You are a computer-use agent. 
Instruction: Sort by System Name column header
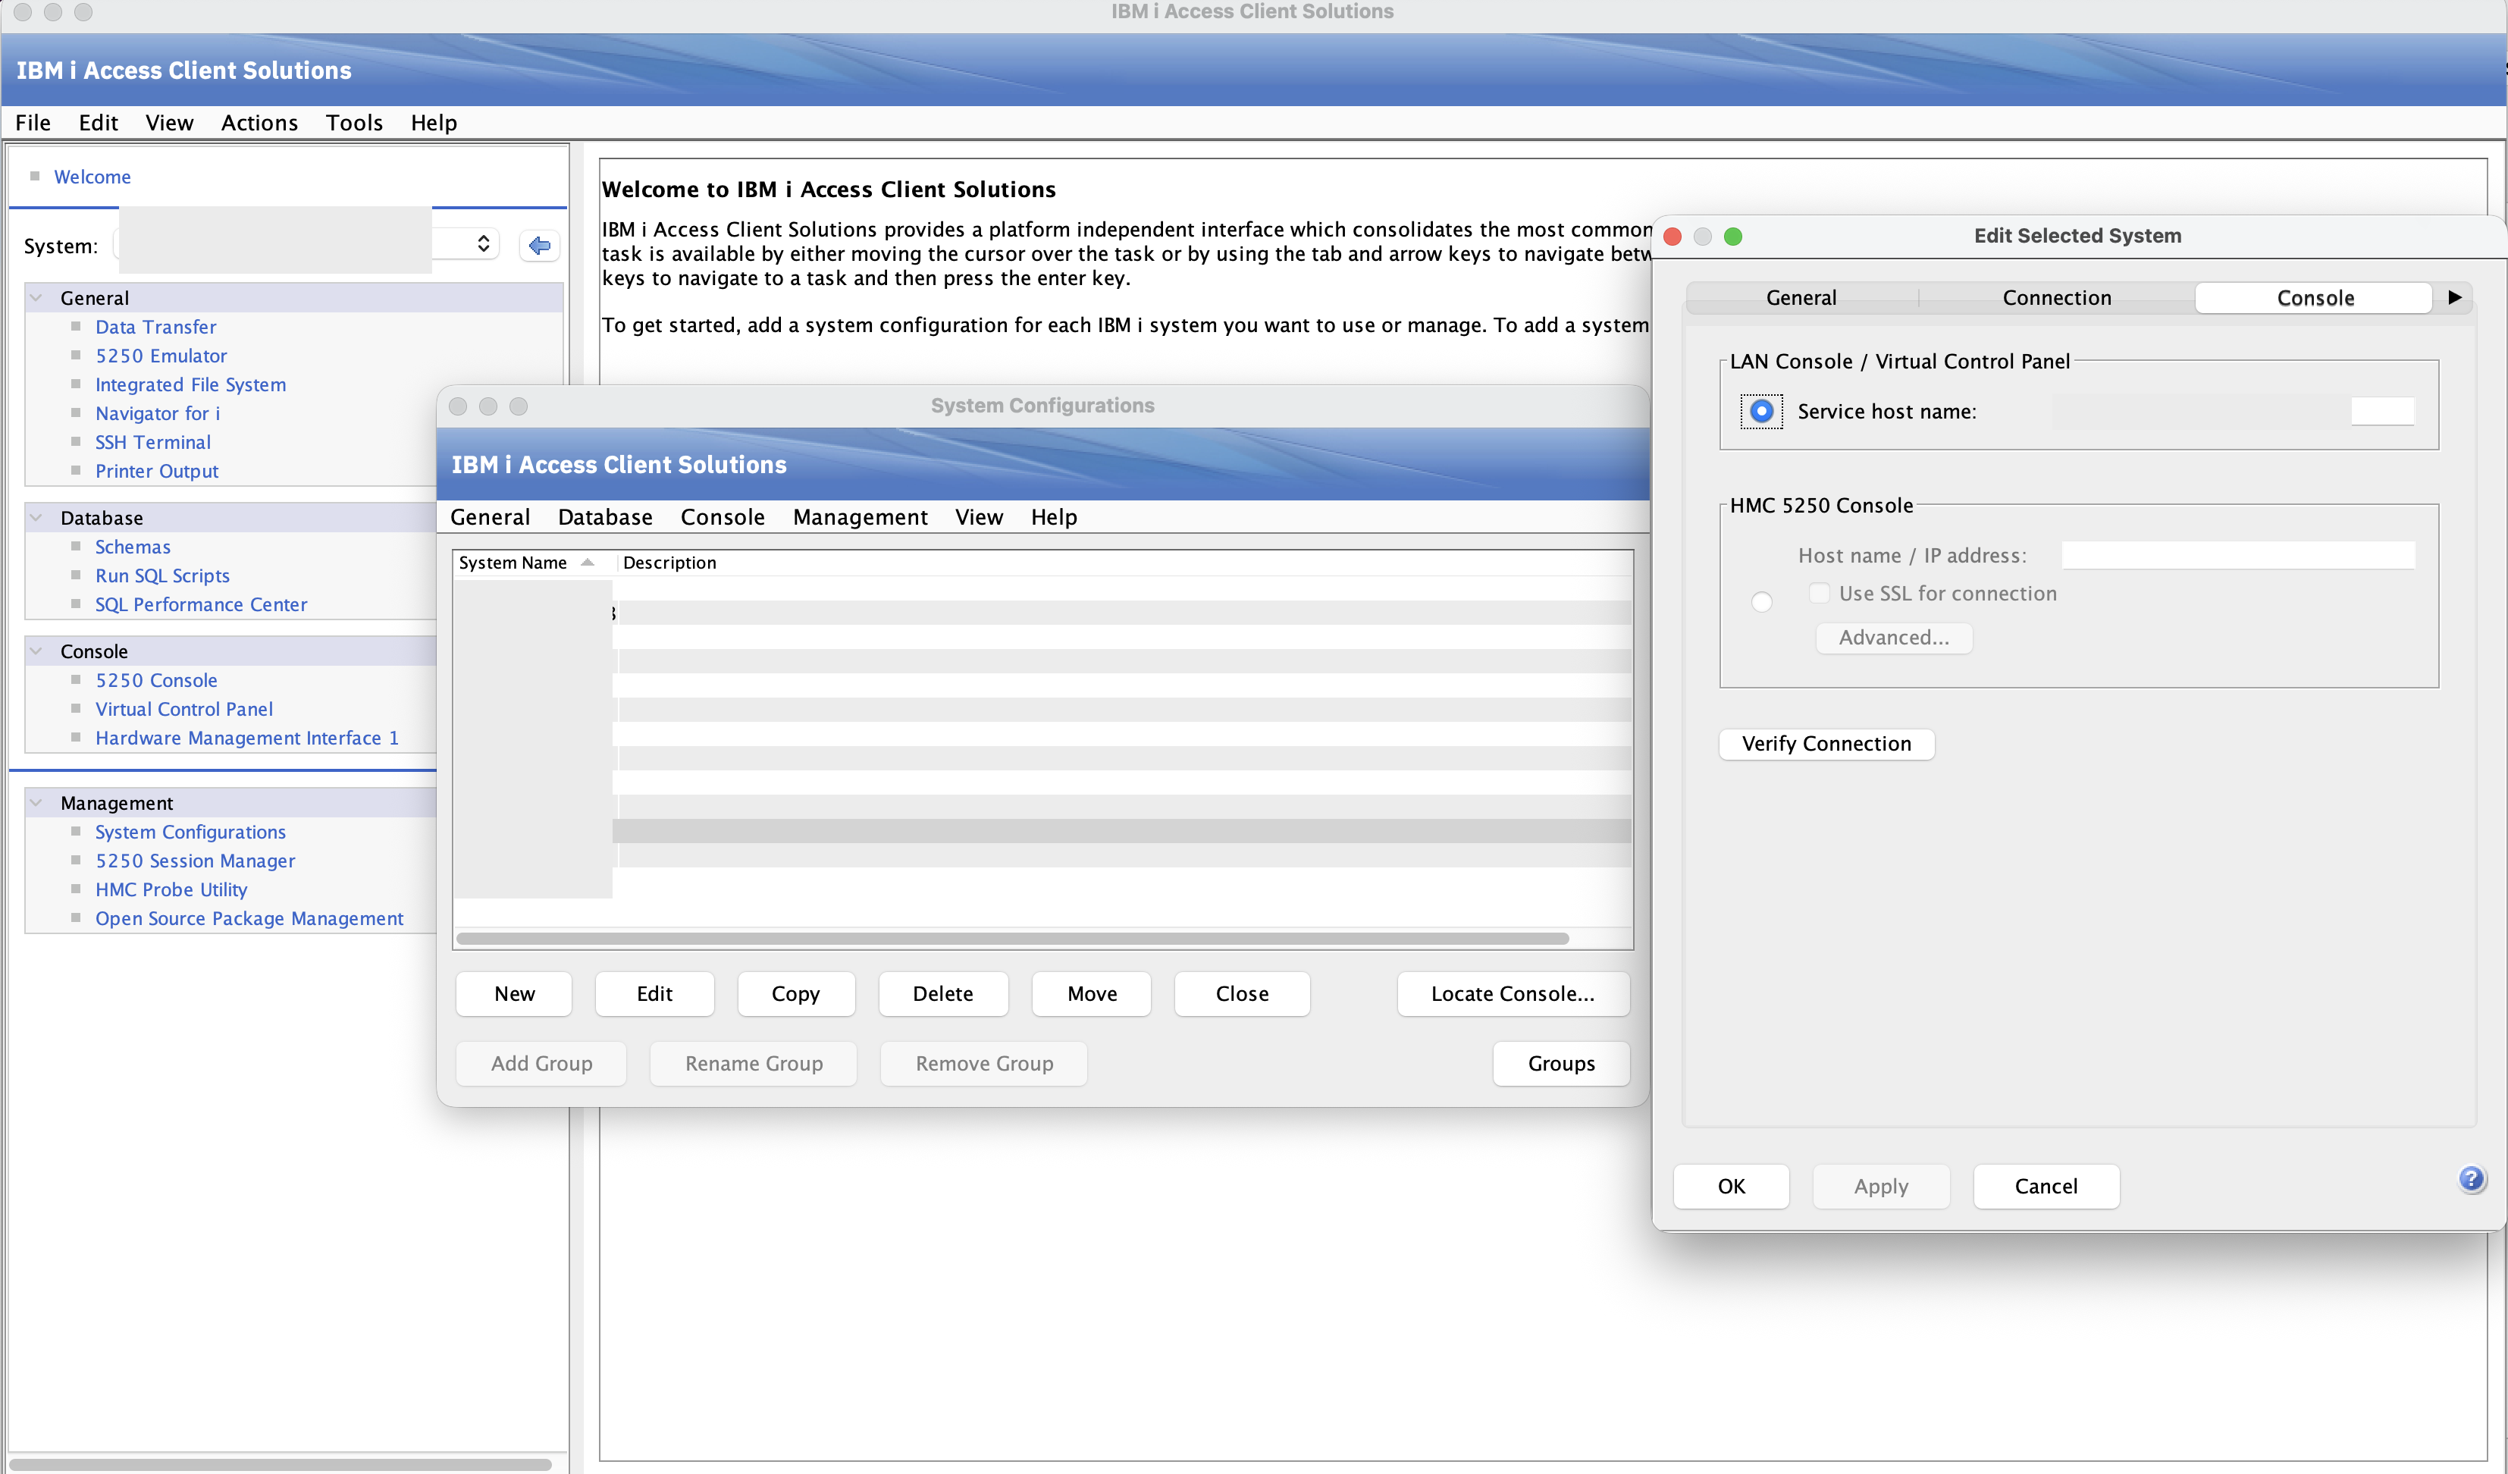tap(532, 563)
